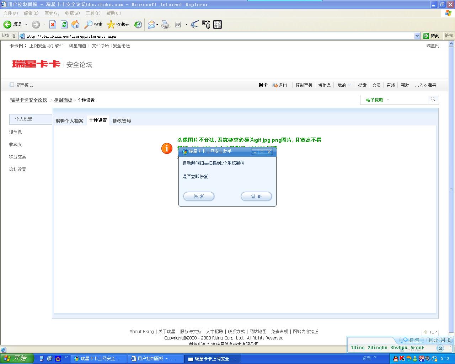
Task: Open the 短消息 link in top navigation
Action: coord(325,85)
